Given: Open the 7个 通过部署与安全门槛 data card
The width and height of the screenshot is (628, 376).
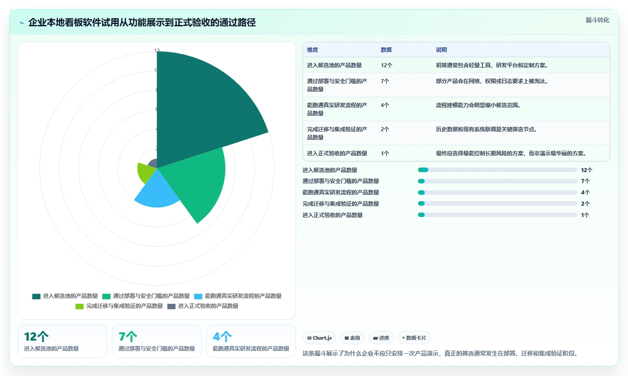Looking at the screenshot, I should [157, 341].
